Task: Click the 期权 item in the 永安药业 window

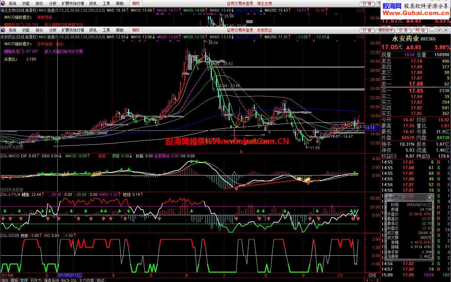Action: click(x=136, y=30)
